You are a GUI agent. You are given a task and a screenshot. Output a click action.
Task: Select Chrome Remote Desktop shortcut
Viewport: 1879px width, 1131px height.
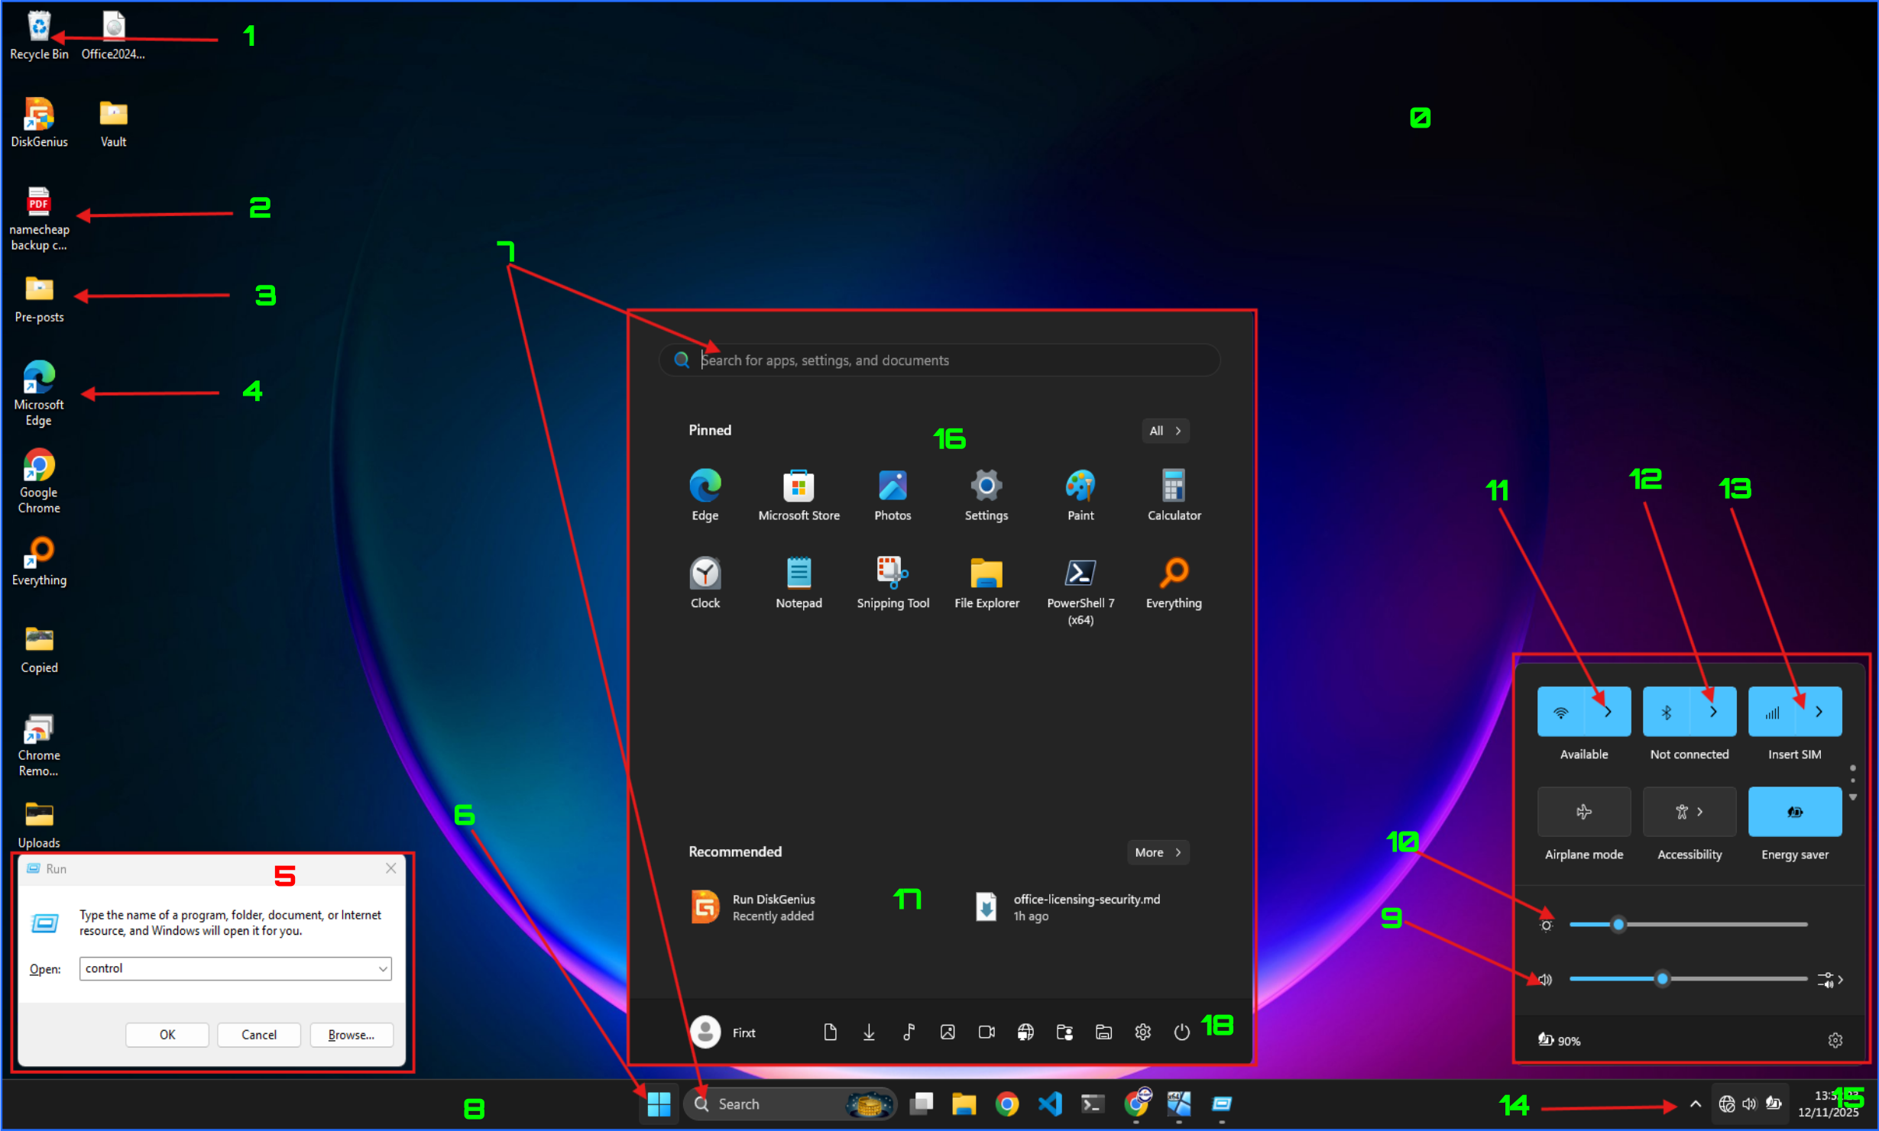click(x=39, y=745)
